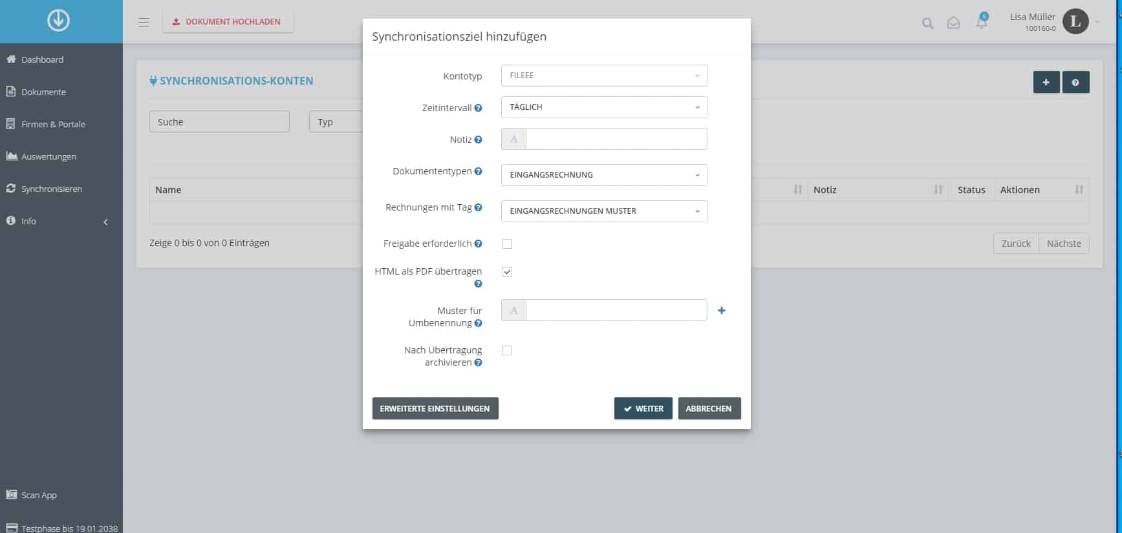
Task: Click the plus button to add sync account
Action: pos(1046,82)
